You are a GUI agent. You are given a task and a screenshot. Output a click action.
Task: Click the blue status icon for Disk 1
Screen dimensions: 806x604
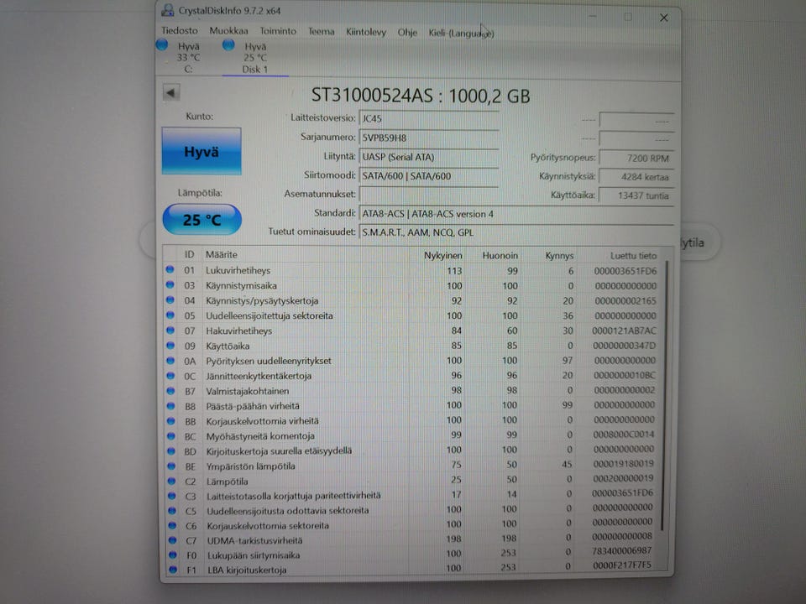228,45
